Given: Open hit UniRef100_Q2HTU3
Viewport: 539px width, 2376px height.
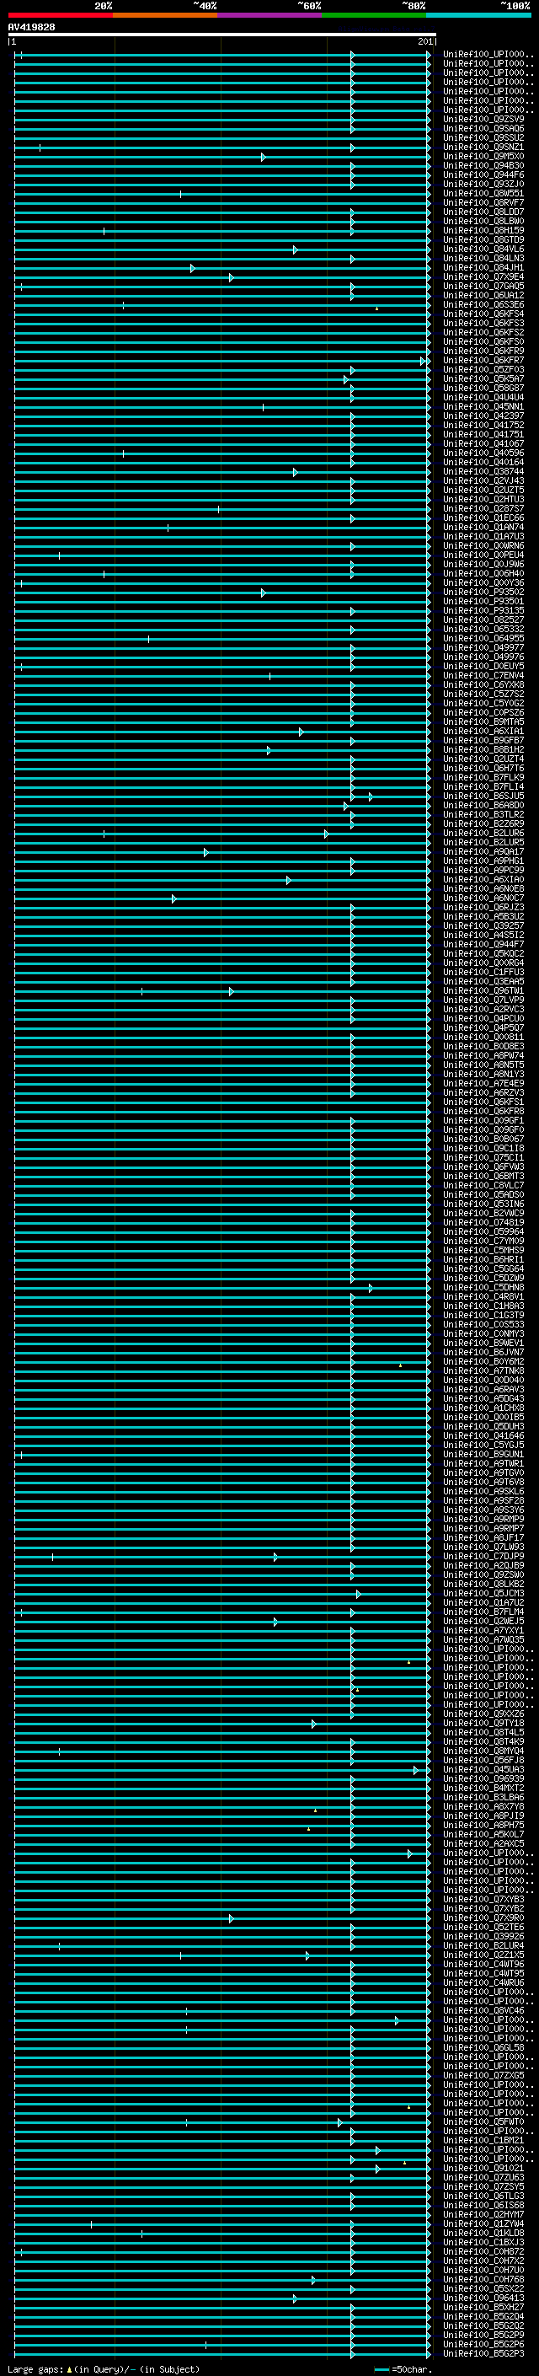Looking at the screenshot, I should tap(483, 499).
